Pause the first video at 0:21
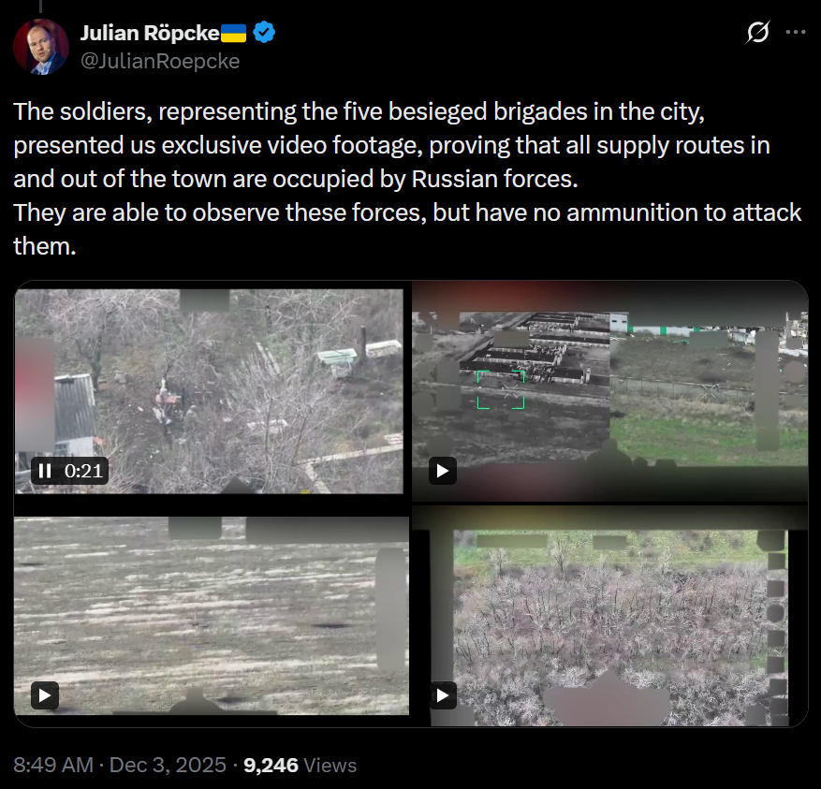Viewport: 821px width, 789px height. point(45,471)
